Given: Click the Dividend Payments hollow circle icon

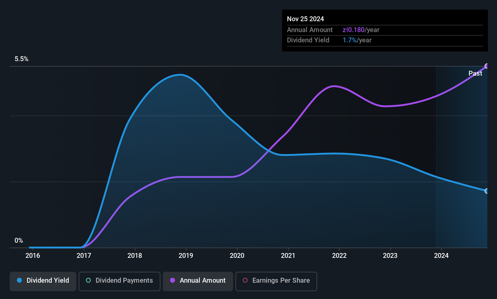Looking at the screenshot, I should click(x=88, y=280).
